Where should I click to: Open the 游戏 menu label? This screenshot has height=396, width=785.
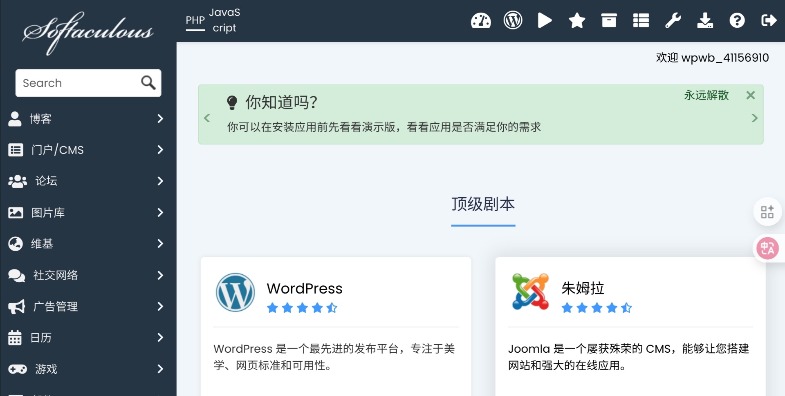pyautogui.click(x=46, y=369)
